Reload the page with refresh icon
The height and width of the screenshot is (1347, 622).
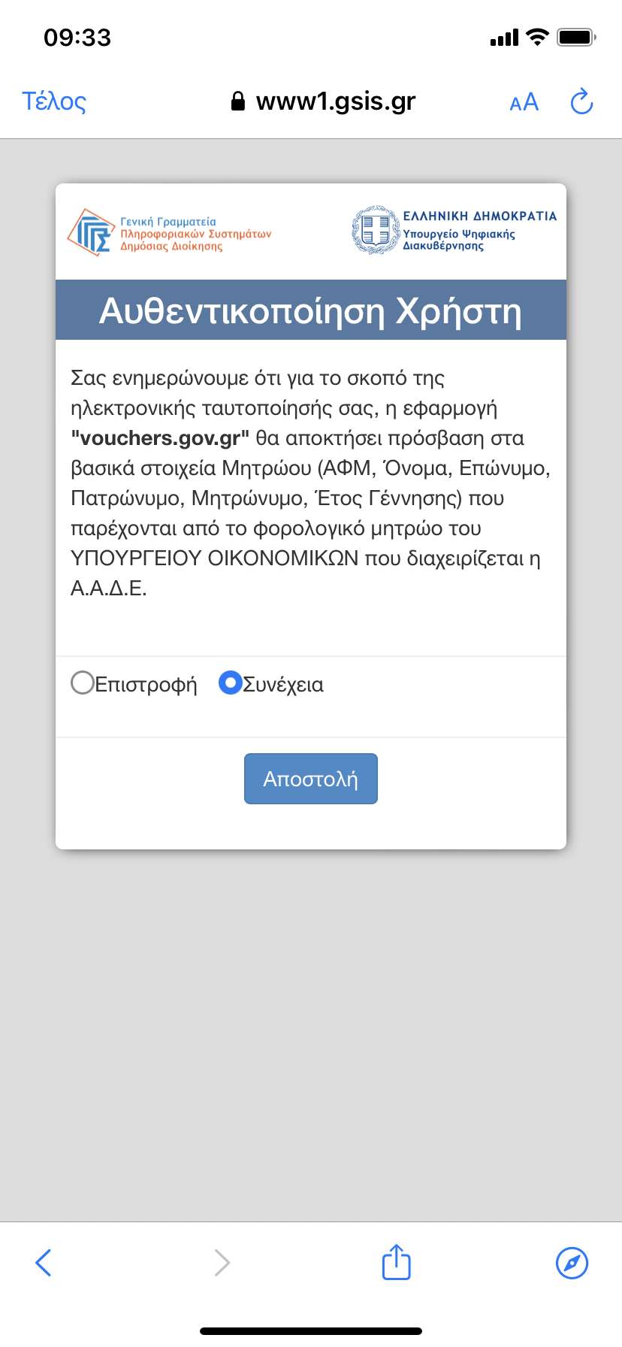(582, 101)
